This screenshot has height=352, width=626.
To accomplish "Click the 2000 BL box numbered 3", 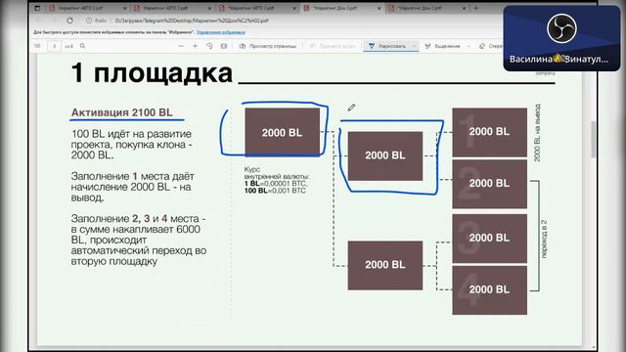I will [x=489, y=239].
